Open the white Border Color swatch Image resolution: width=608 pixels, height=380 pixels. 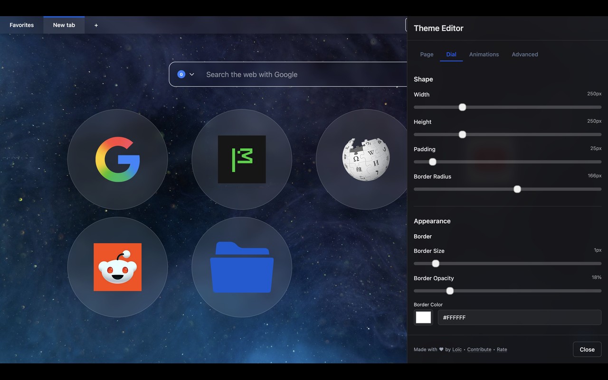[423, 317]
